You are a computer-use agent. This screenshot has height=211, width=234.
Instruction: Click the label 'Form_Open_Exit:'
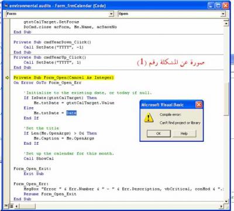pos(32,169)
